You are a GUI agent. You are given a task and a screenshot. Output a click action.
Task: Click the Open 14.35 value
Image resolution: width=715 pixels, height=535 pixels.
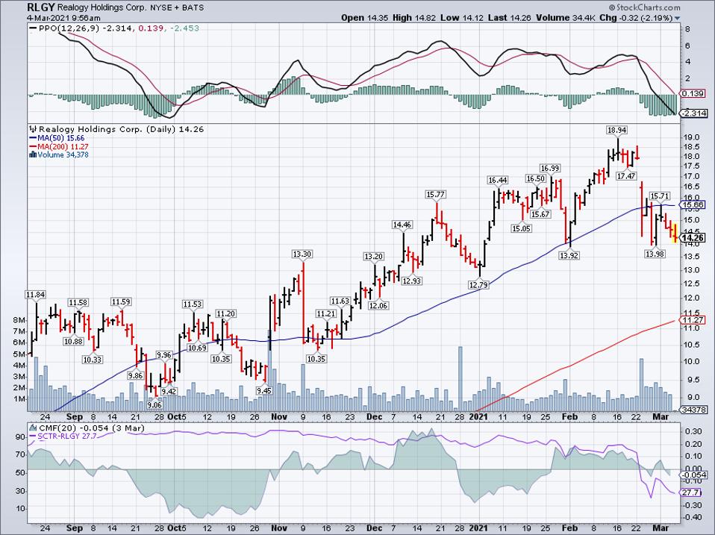365,18
